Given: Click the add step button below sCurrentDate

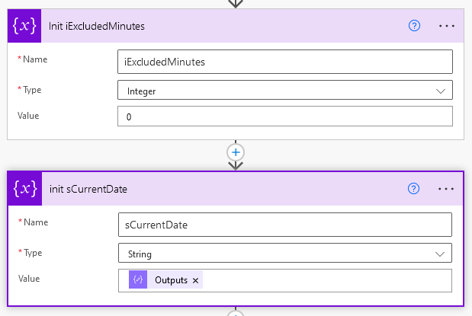Looking at the screenshot, I should point(236,313).
